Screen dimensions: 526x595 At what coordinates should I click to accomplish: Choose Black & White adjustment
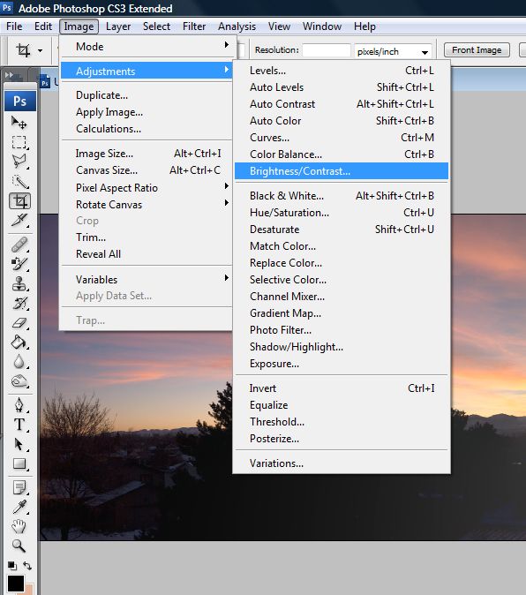coord(342,196)
